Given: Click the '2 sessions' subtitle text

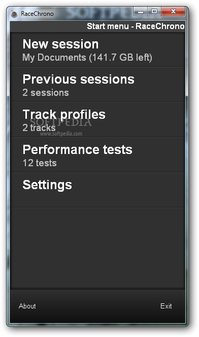Looking at the screenshot, I should tap(46, 93).
